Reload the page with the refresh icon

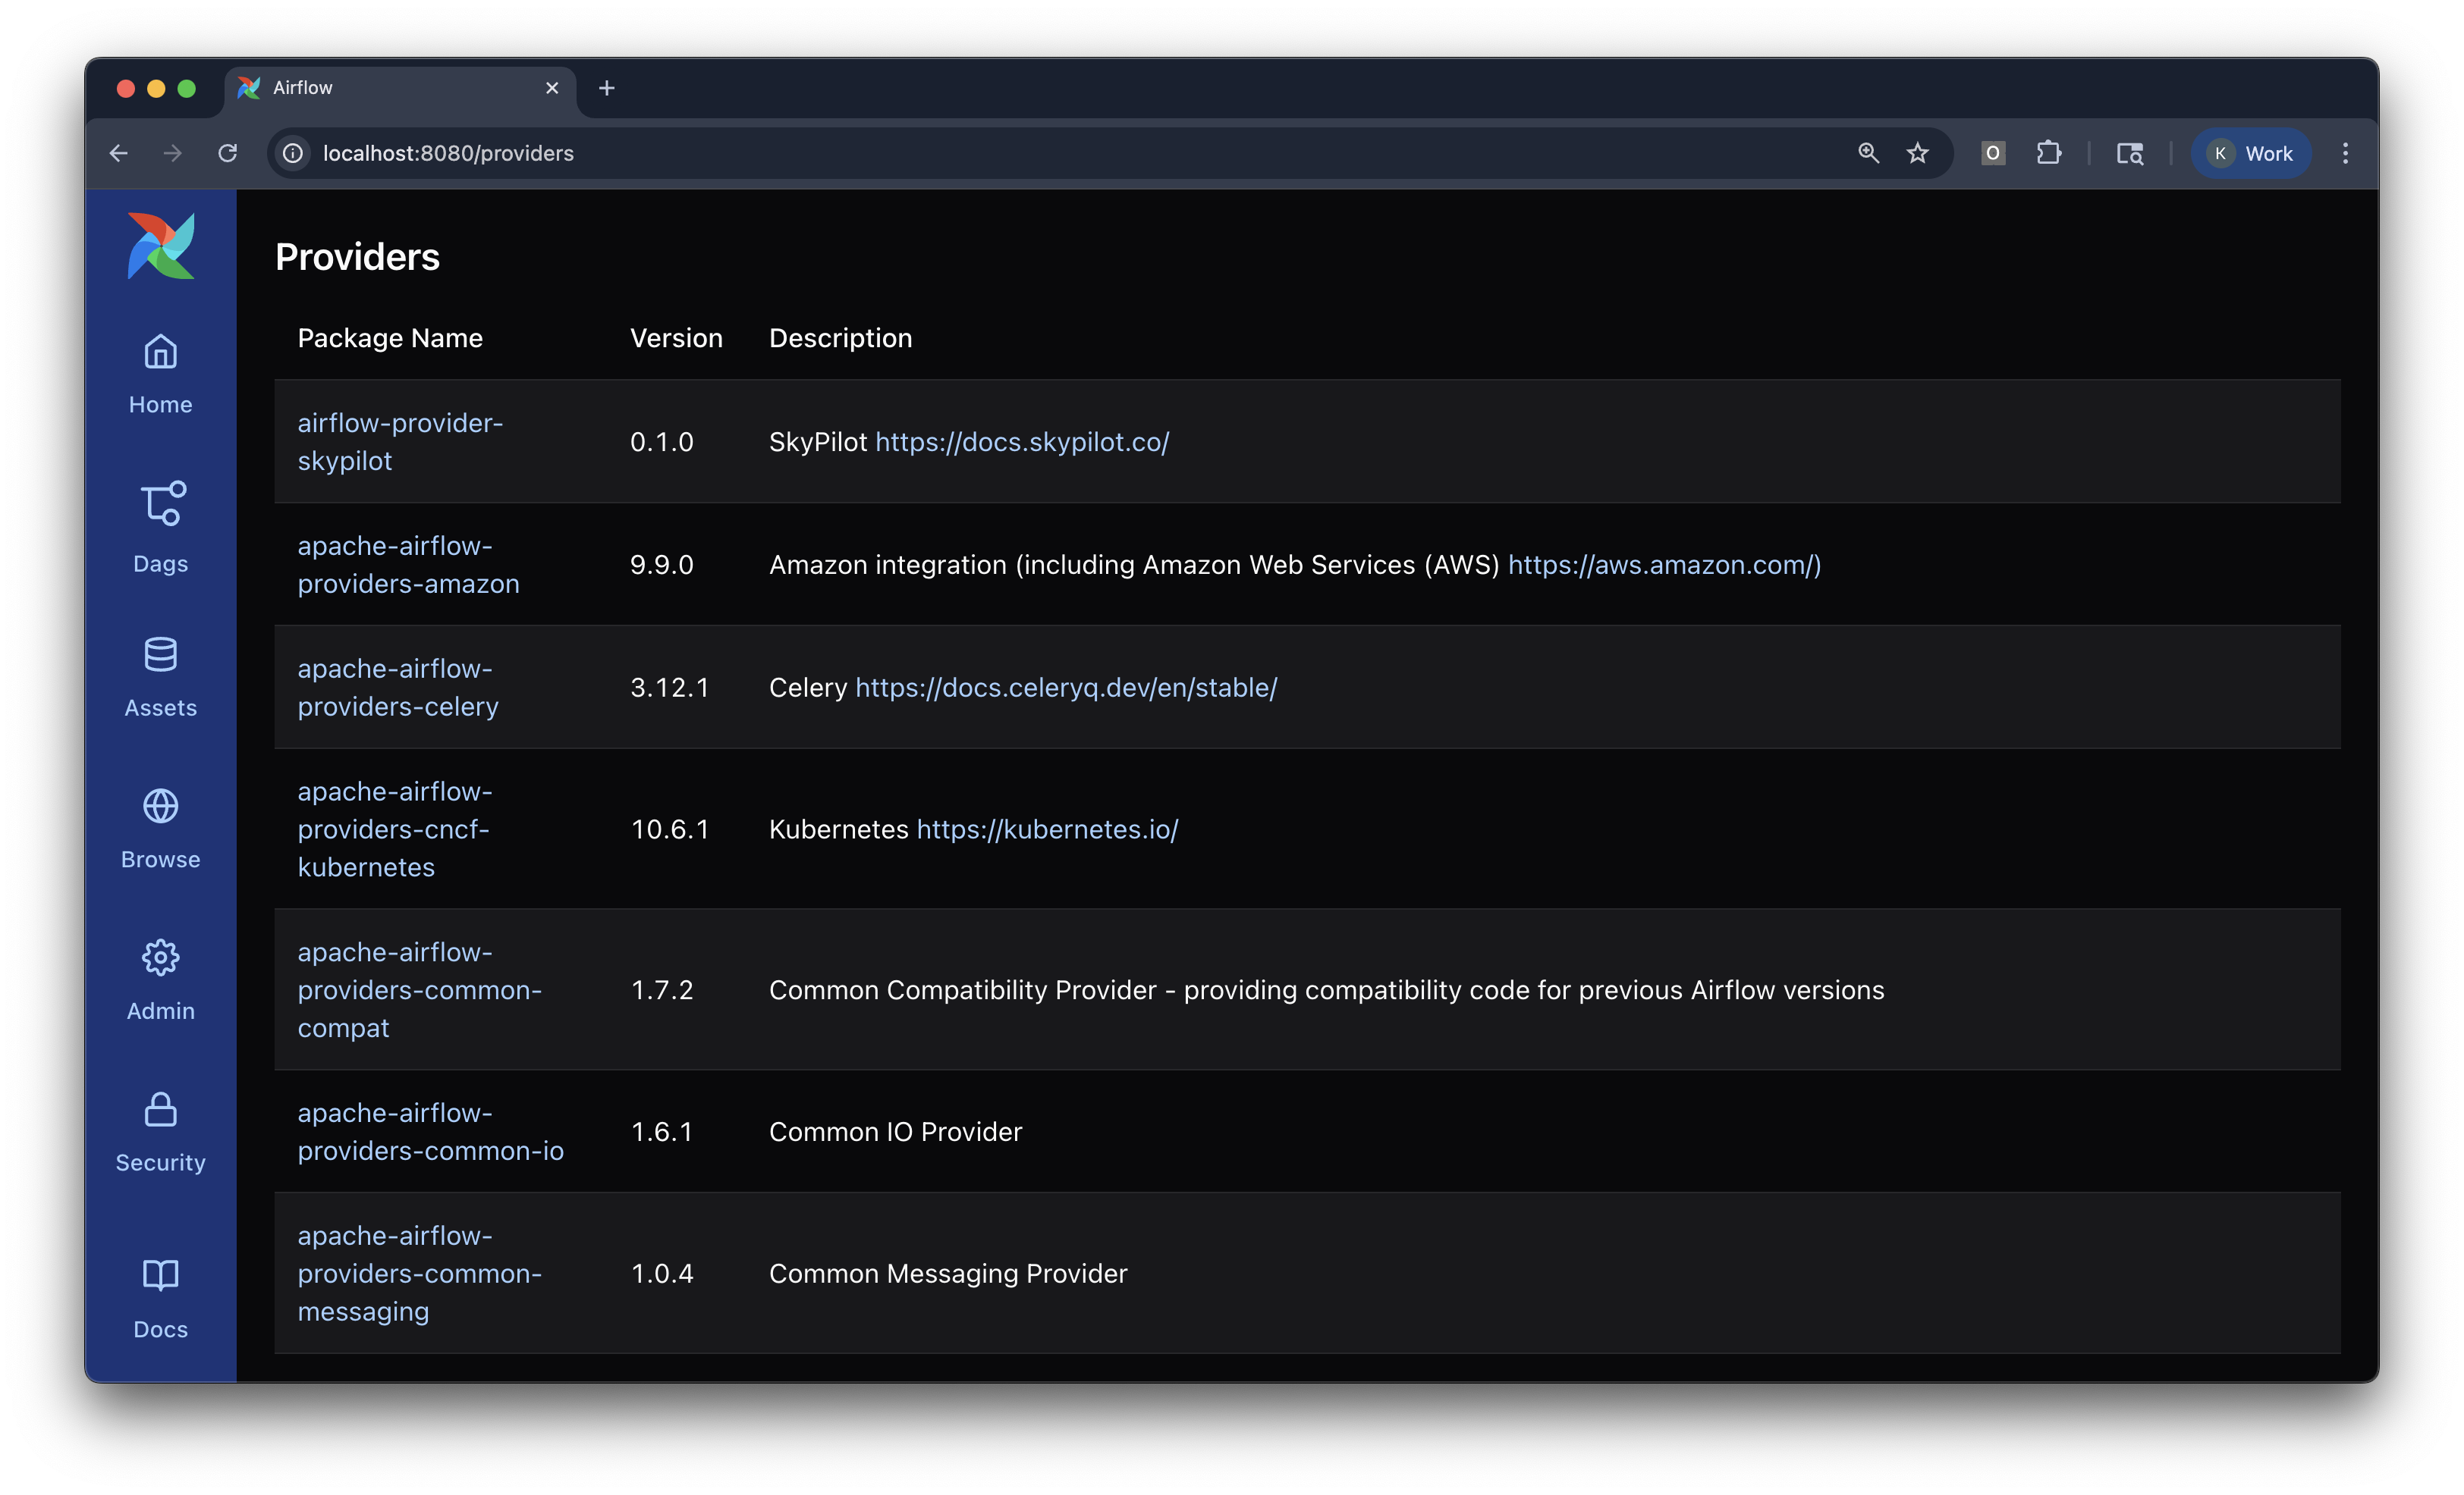click(228, 153)
